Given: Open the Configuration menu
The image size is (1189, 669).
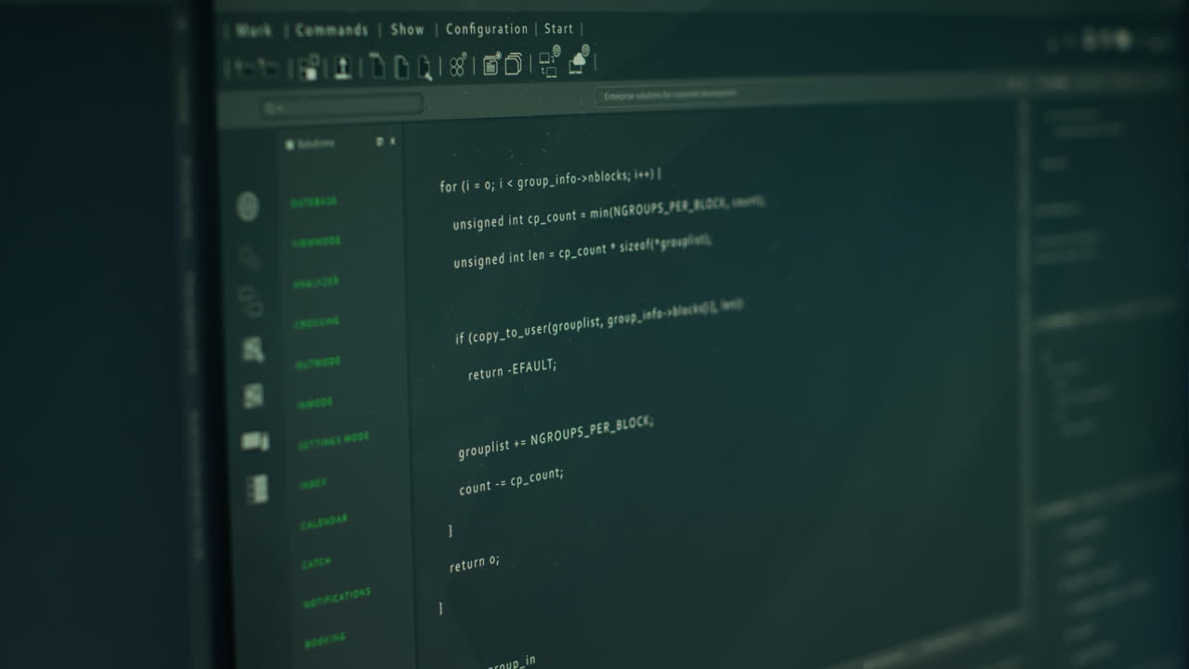Looking at the screenshot, I should (488, 29).
